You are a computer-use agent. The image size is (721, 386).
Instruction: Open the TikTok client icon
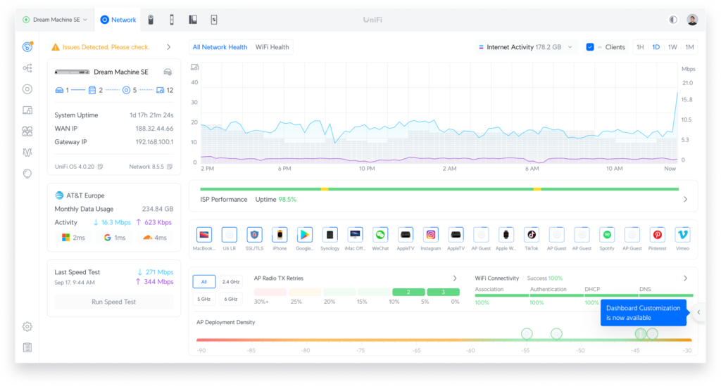(x=532, y=235)
